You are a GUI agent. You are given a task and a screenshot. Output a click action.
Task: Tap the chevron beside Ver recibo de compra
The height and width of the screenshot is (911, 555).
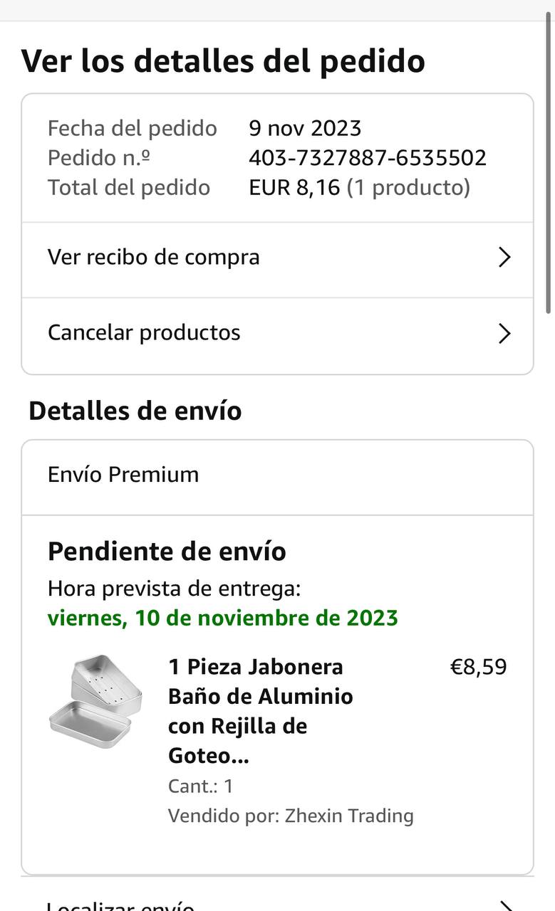[504, 258]
